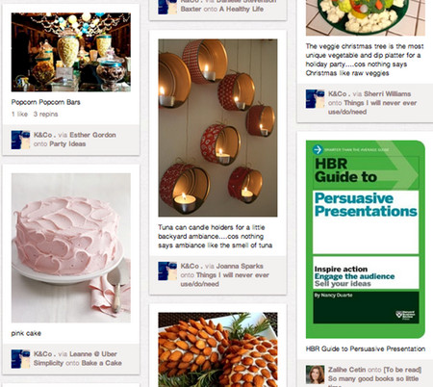
Task: Open K&Co avatar on veggie tree pin
Action: pyautogui.click(x=315, y=99)
